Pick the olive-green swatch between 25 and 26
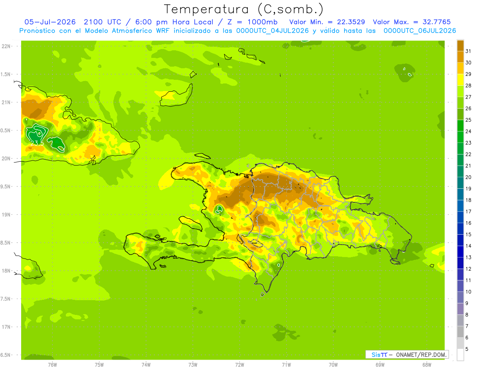Screen dimensions: 479x370 pyautogui.click(x=460, y=114)
